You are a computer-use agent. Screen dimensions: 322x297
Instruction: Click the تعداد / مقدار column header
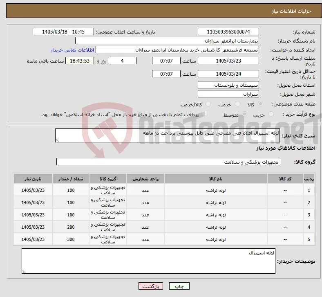tap(71, 179)
